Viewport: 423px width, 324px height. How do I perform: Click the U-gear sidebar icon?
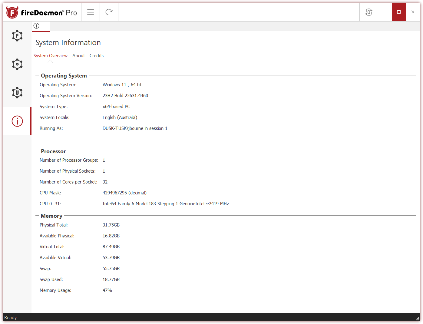[17, 92]
